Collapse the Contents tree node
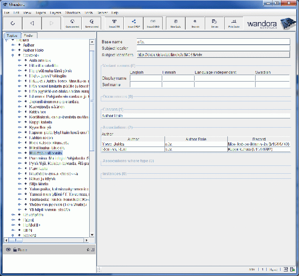 pyautogui.click(x=13, y=55)
